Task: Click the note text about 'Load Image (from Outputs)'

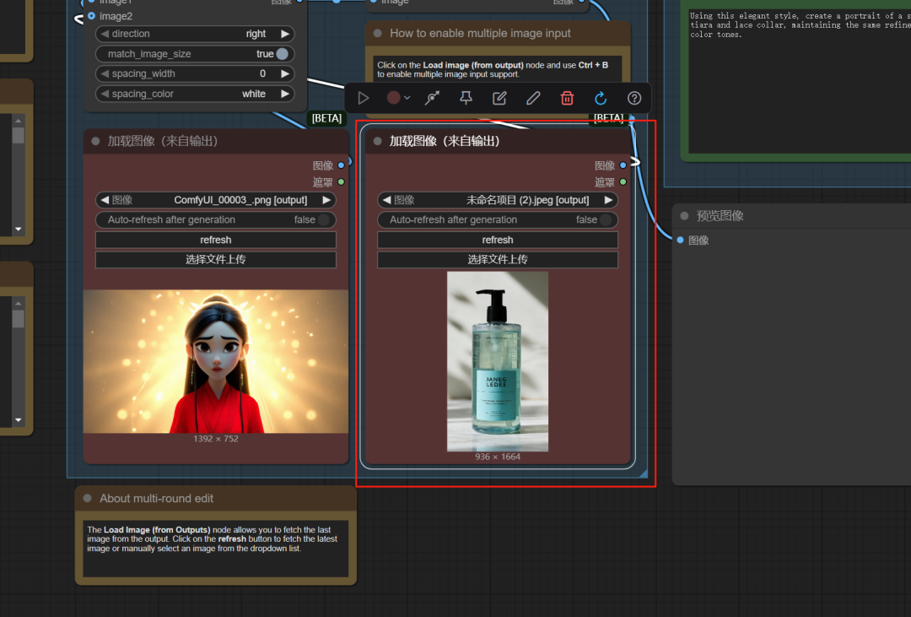Action: pos(212,539)
